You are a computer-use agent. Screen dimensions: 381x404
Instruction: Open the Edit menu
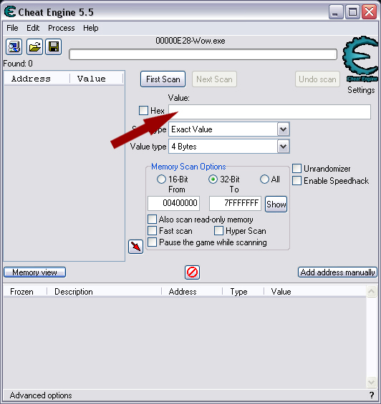click(33, 28)
